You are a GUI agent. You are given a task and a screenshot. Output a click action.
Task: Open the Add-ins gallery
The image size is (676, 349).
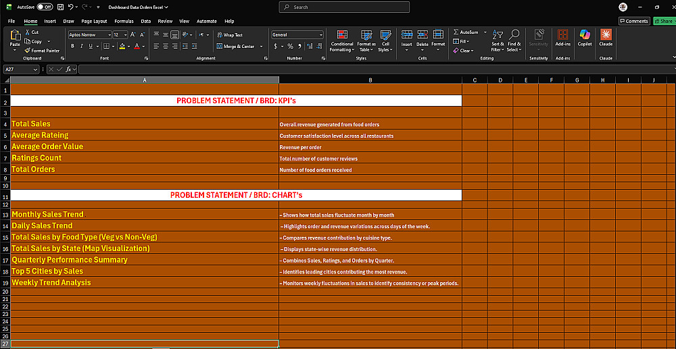click(x=562, y=38)
